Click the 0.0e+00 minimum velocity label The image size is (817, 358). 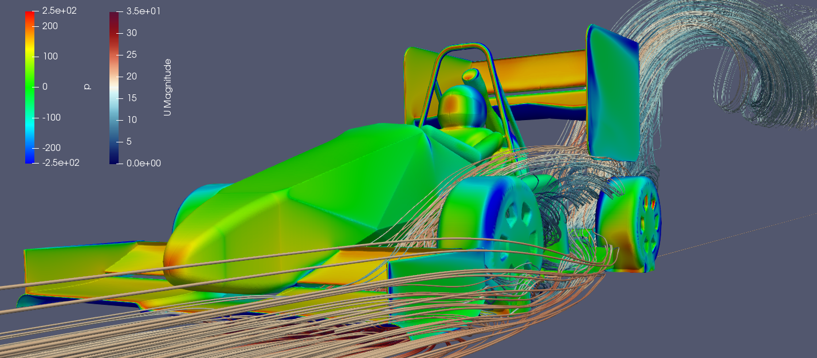click(x=143, y=163)
